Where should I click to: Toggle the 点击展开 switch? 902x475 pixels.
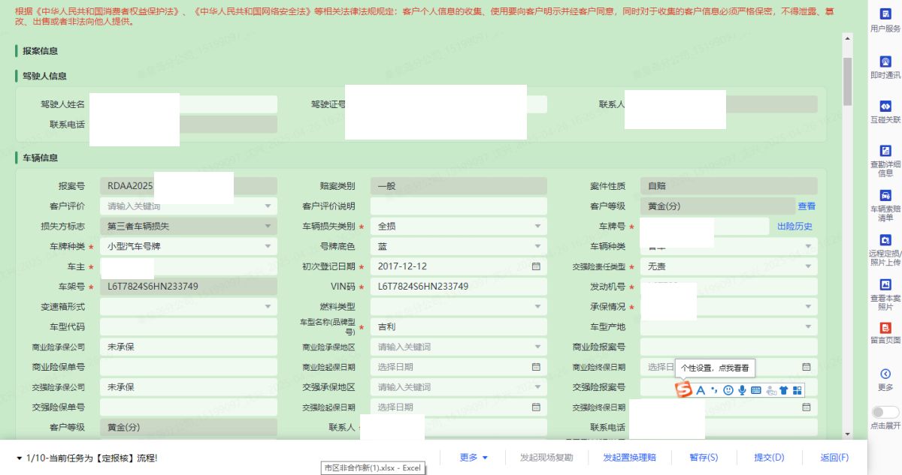click(885, 412)
